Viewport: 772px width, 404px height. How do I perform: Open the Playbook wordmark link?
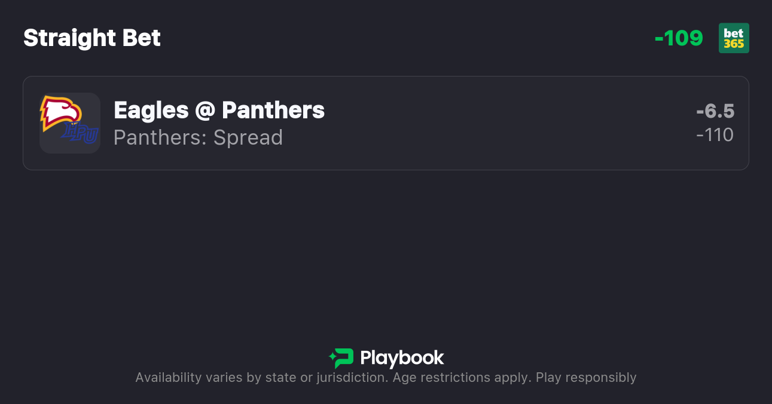point(402,358)
